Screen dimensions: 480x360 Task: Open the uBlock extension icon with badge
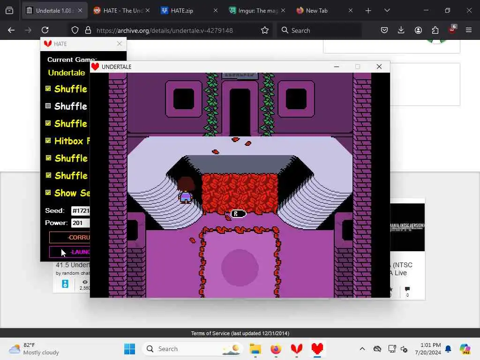click(x=452, y=30)
